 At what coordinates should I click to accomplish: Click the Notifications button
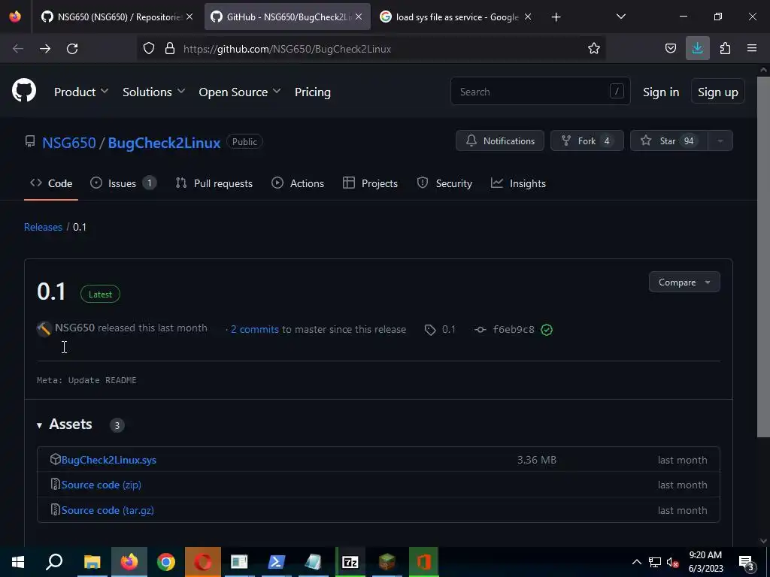point(500,140)
